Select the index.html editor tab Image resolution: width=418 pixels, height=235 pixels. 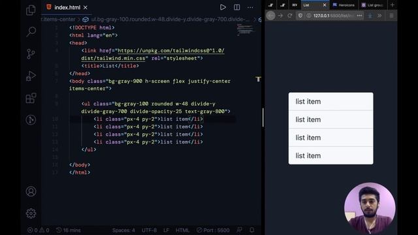pos(67,7)
